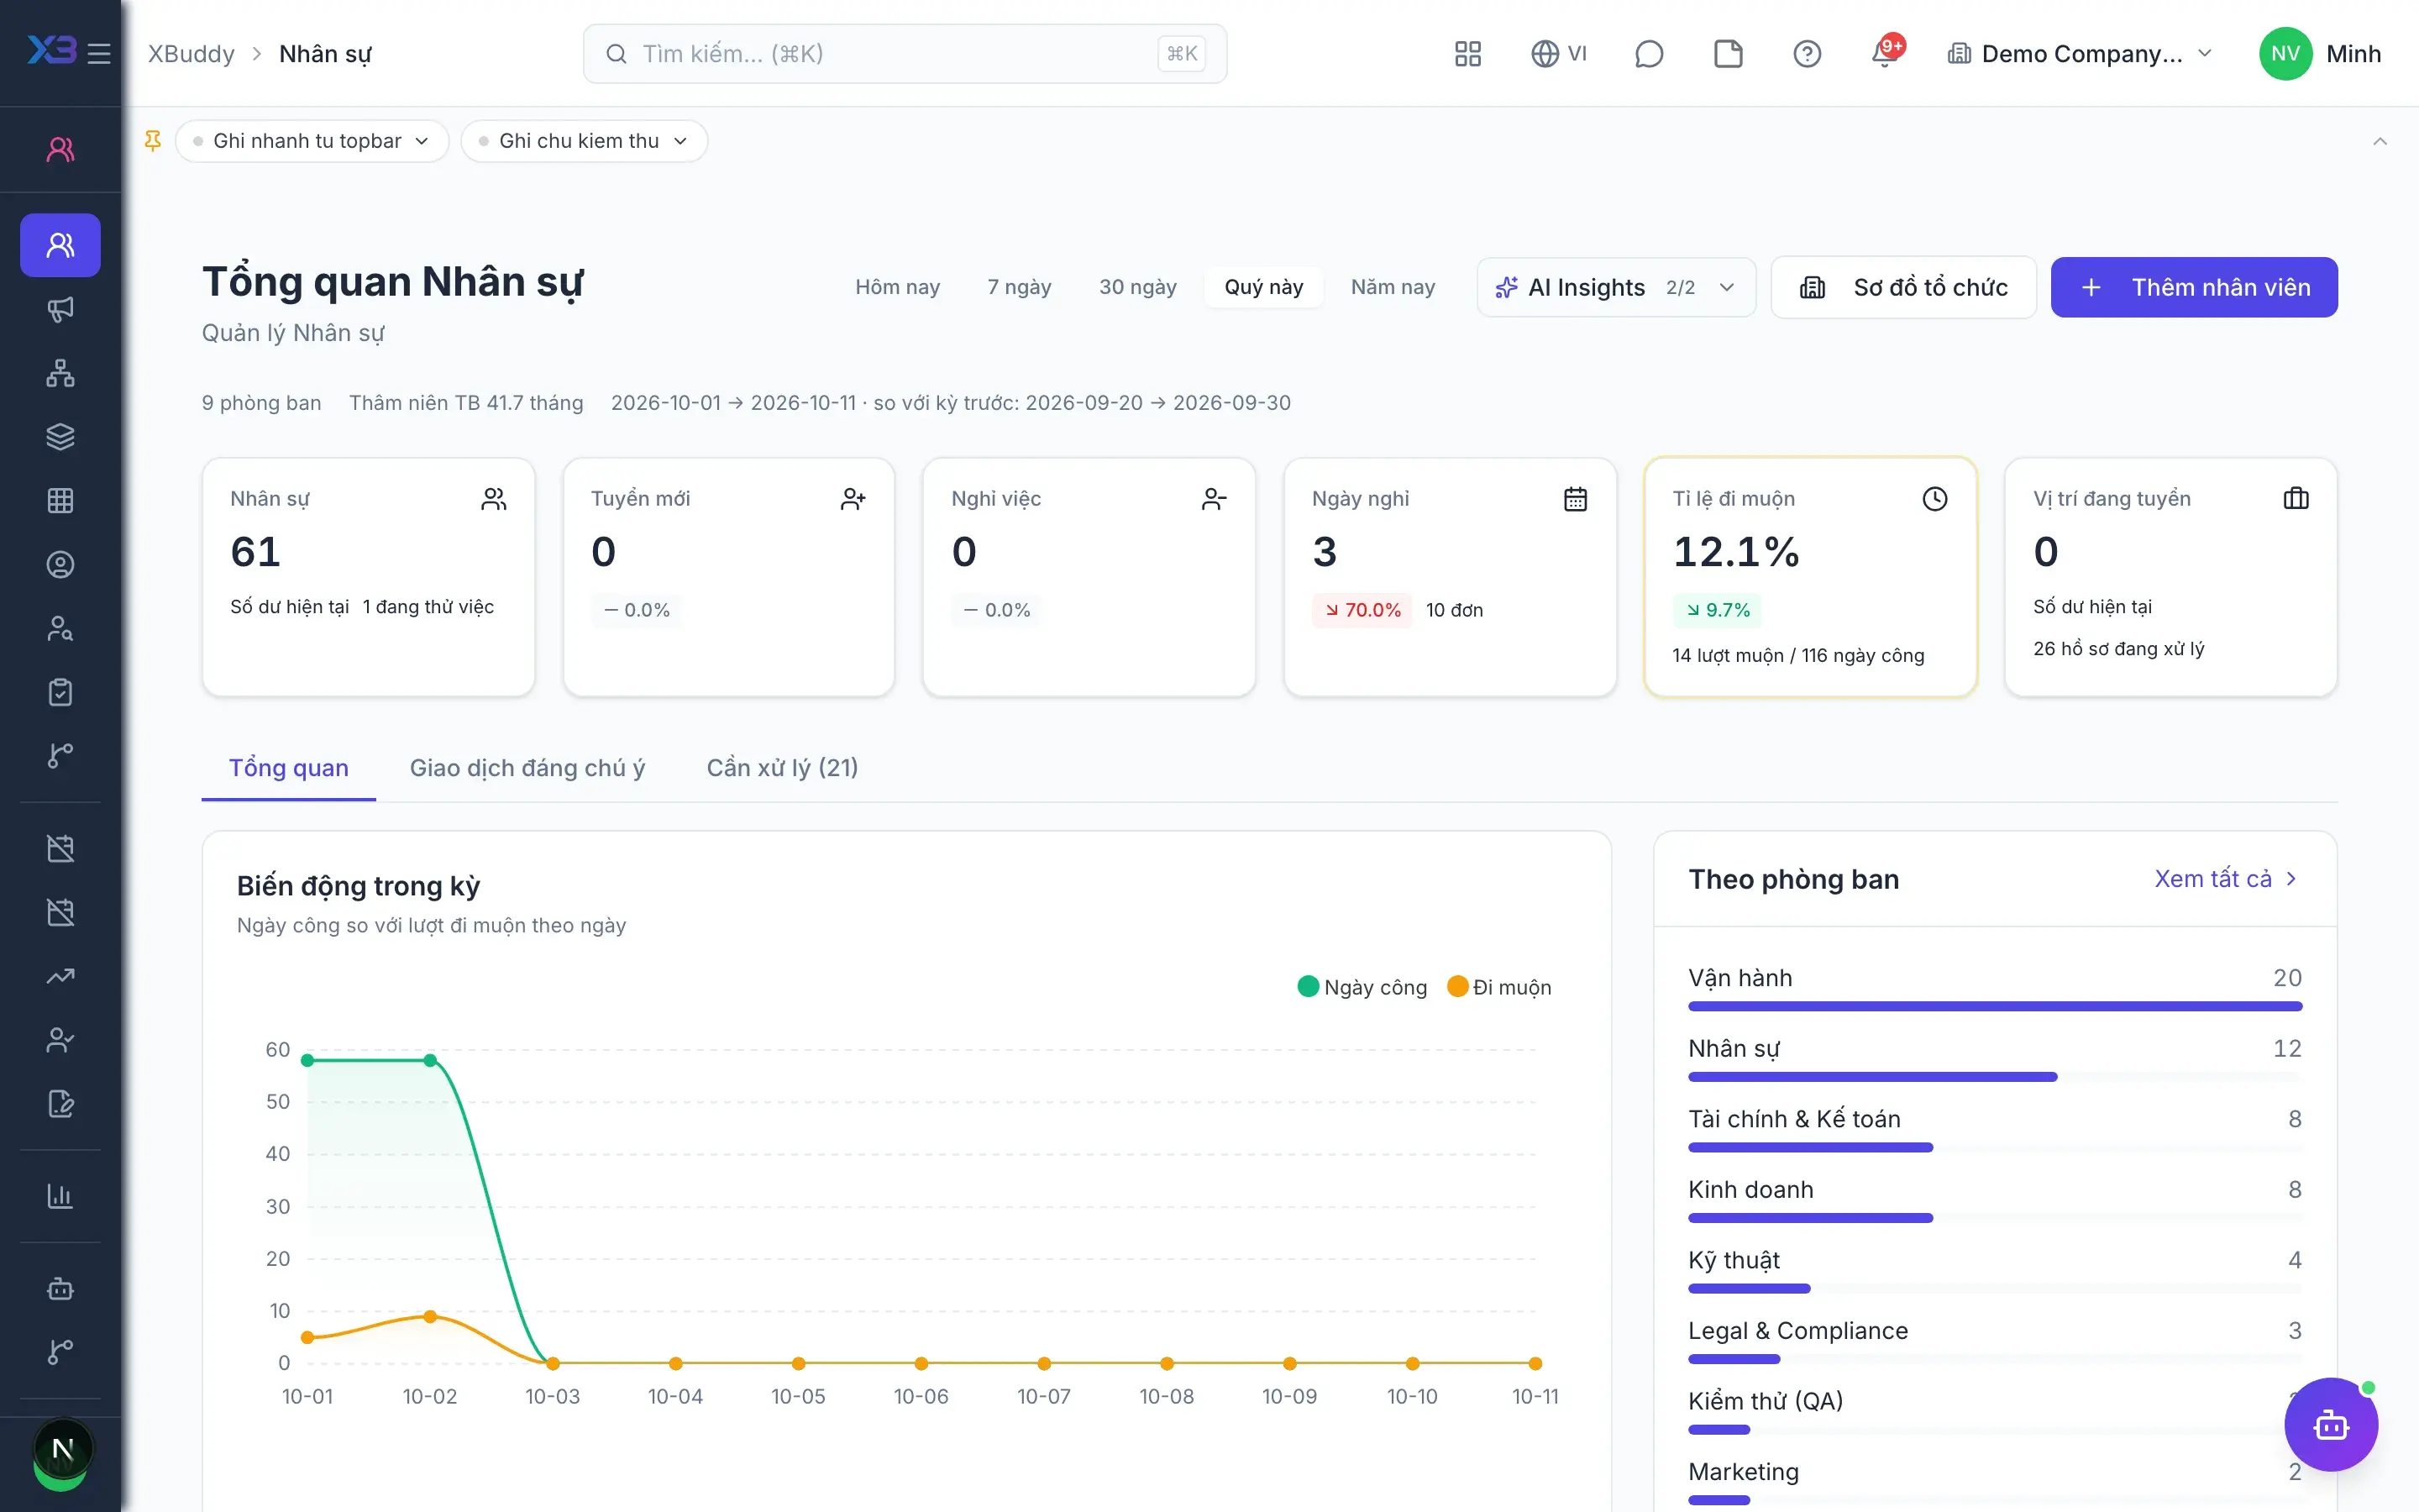Collapse the pinned notes bar chevron
2419x1512 pixels.
[x=2380, y=141]
